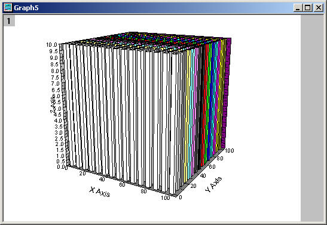Click the 0.00 Z axis origin label

60,167
